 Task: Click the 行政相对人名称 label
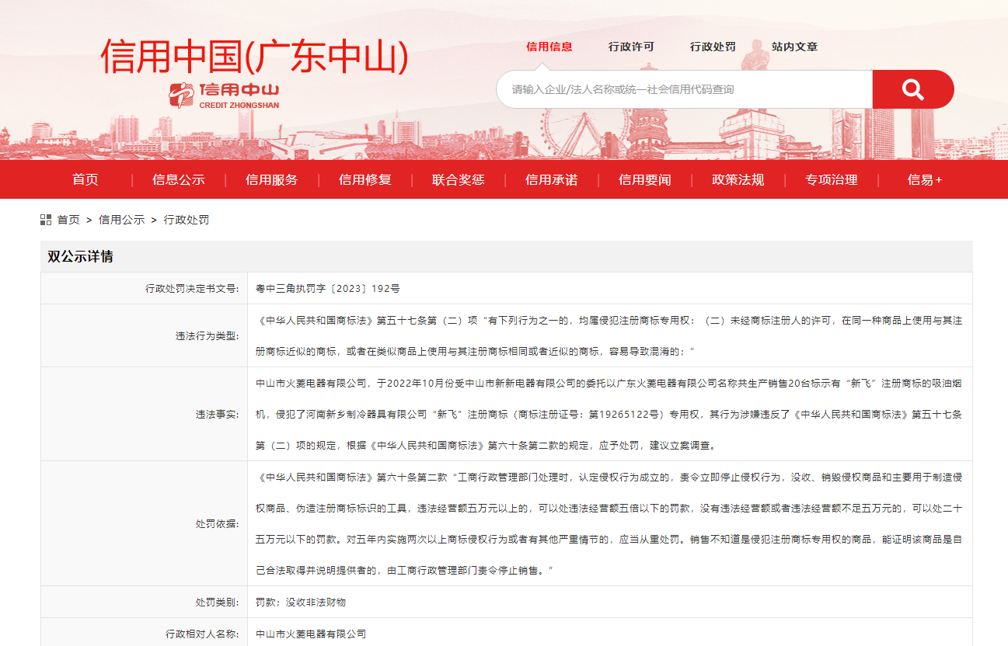pyautogui.click(x=203, y=634)
